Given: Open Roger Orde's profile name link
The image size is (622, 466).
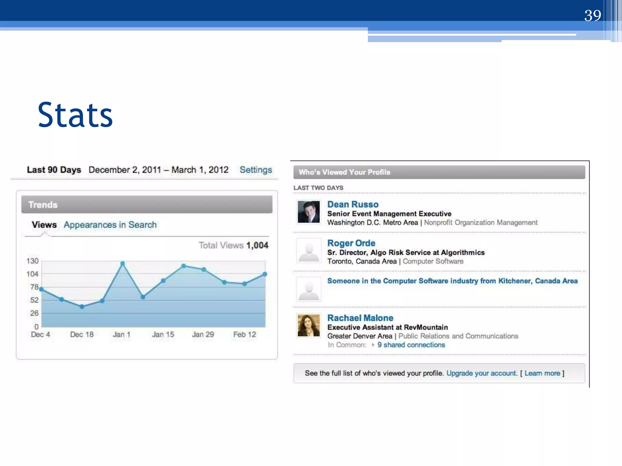Looking at the screenshot, I should point(351,243).
